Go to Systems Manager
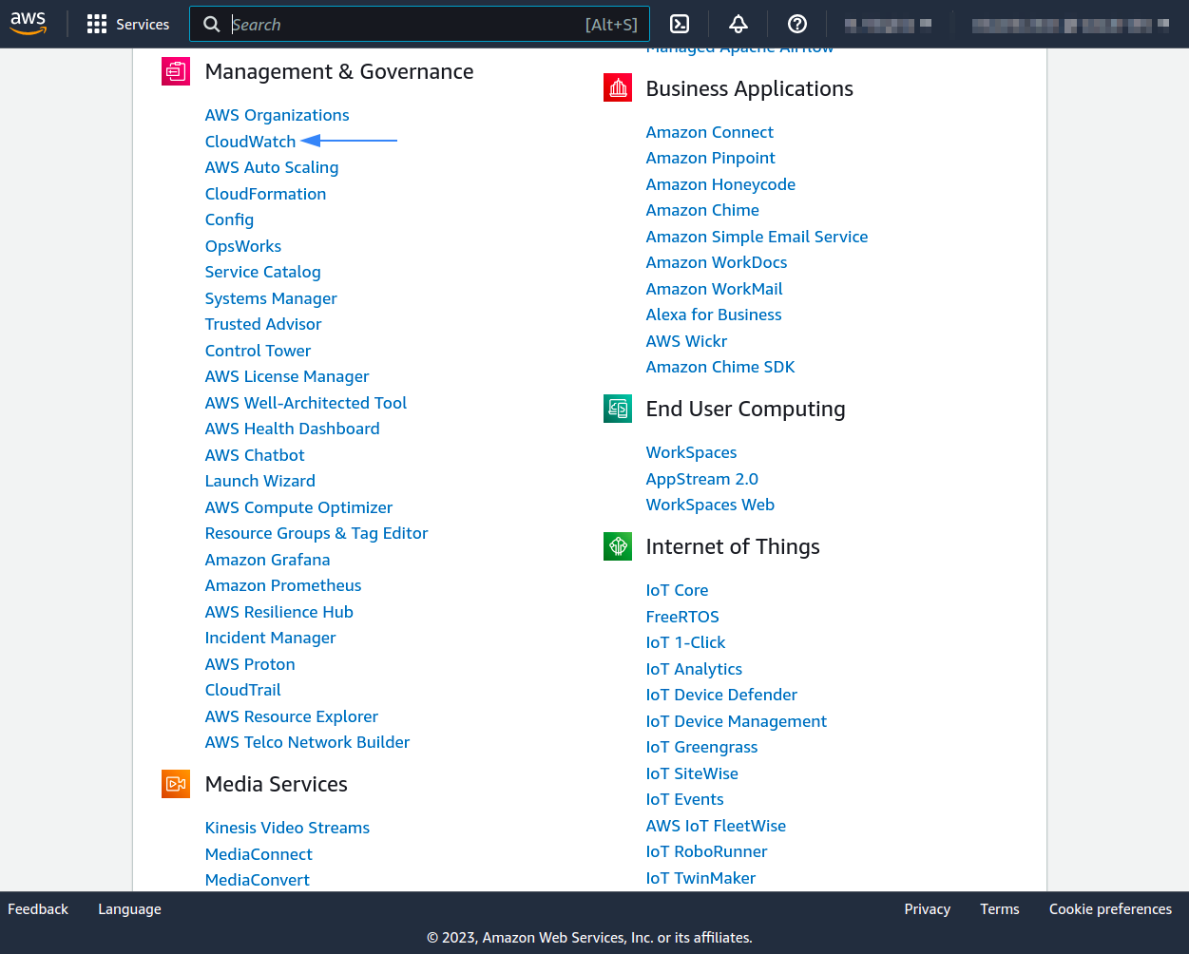The width and height of the screenshot is (1189, 954). coord(271,298)
